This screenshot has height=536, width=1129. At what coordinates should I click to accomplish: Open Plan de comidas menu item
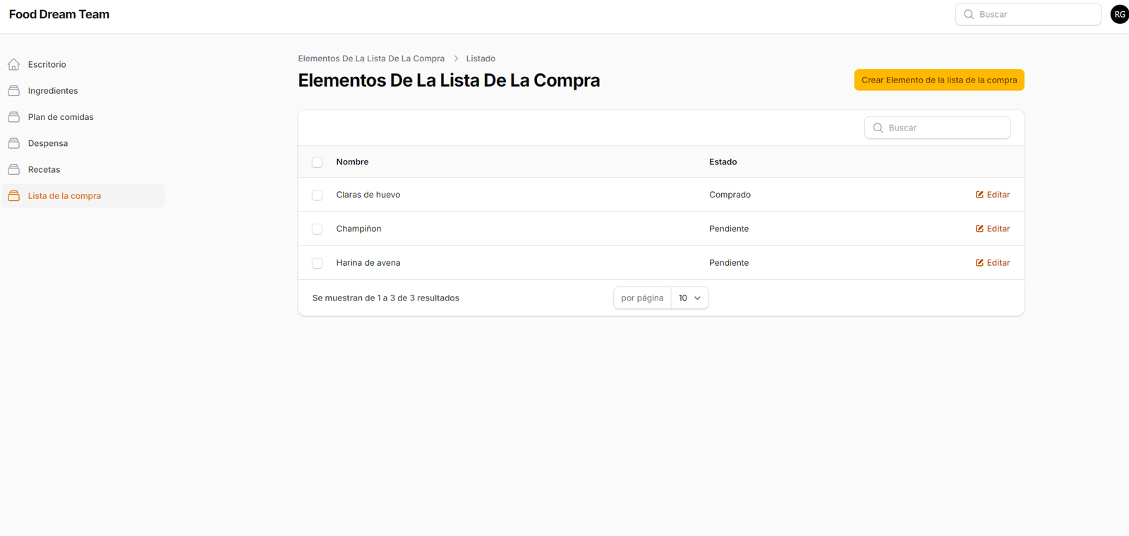pos(61,117)
